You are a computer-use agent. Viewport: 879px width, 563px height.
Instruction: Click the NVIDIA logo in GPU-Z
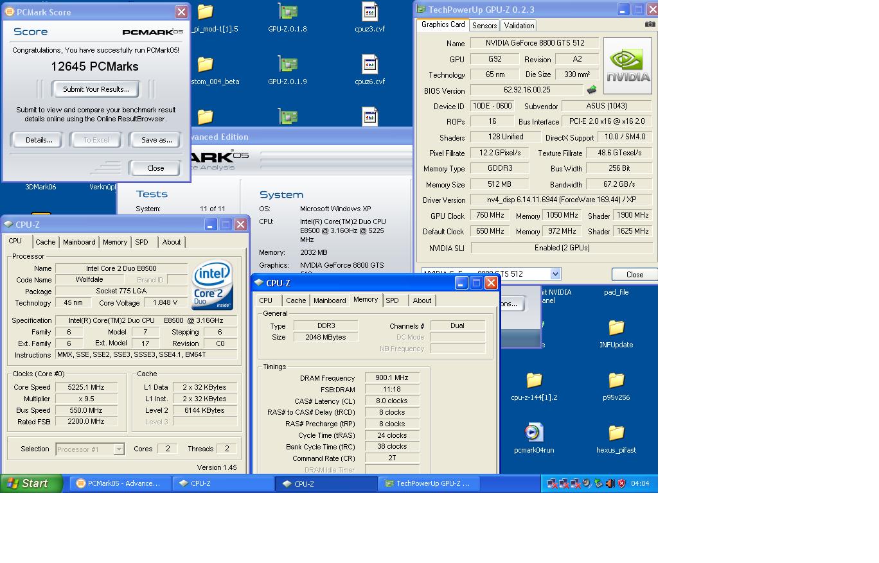click(628, 66)
